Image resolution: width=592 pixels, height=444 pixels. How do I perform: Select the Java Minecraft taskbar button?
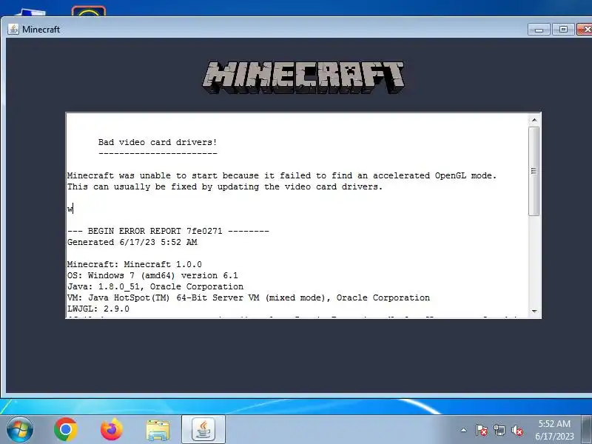(x=203, y=429)
